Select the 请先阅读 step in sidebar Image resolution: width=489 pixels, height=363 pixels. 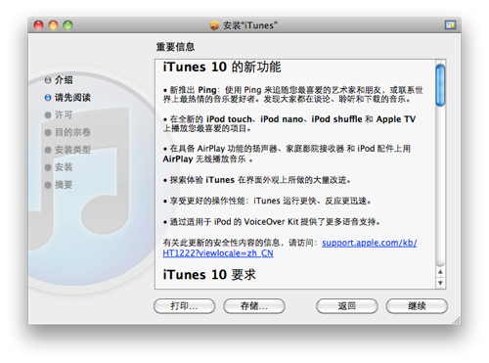67,98
